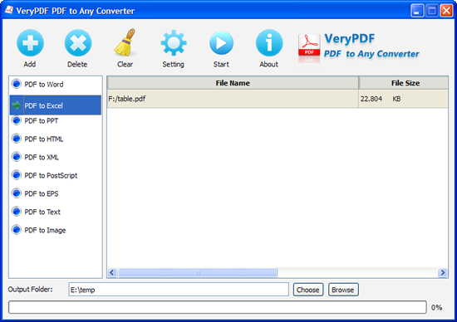
Task: Click the Add plus icon
Action: tap(30, 43)
